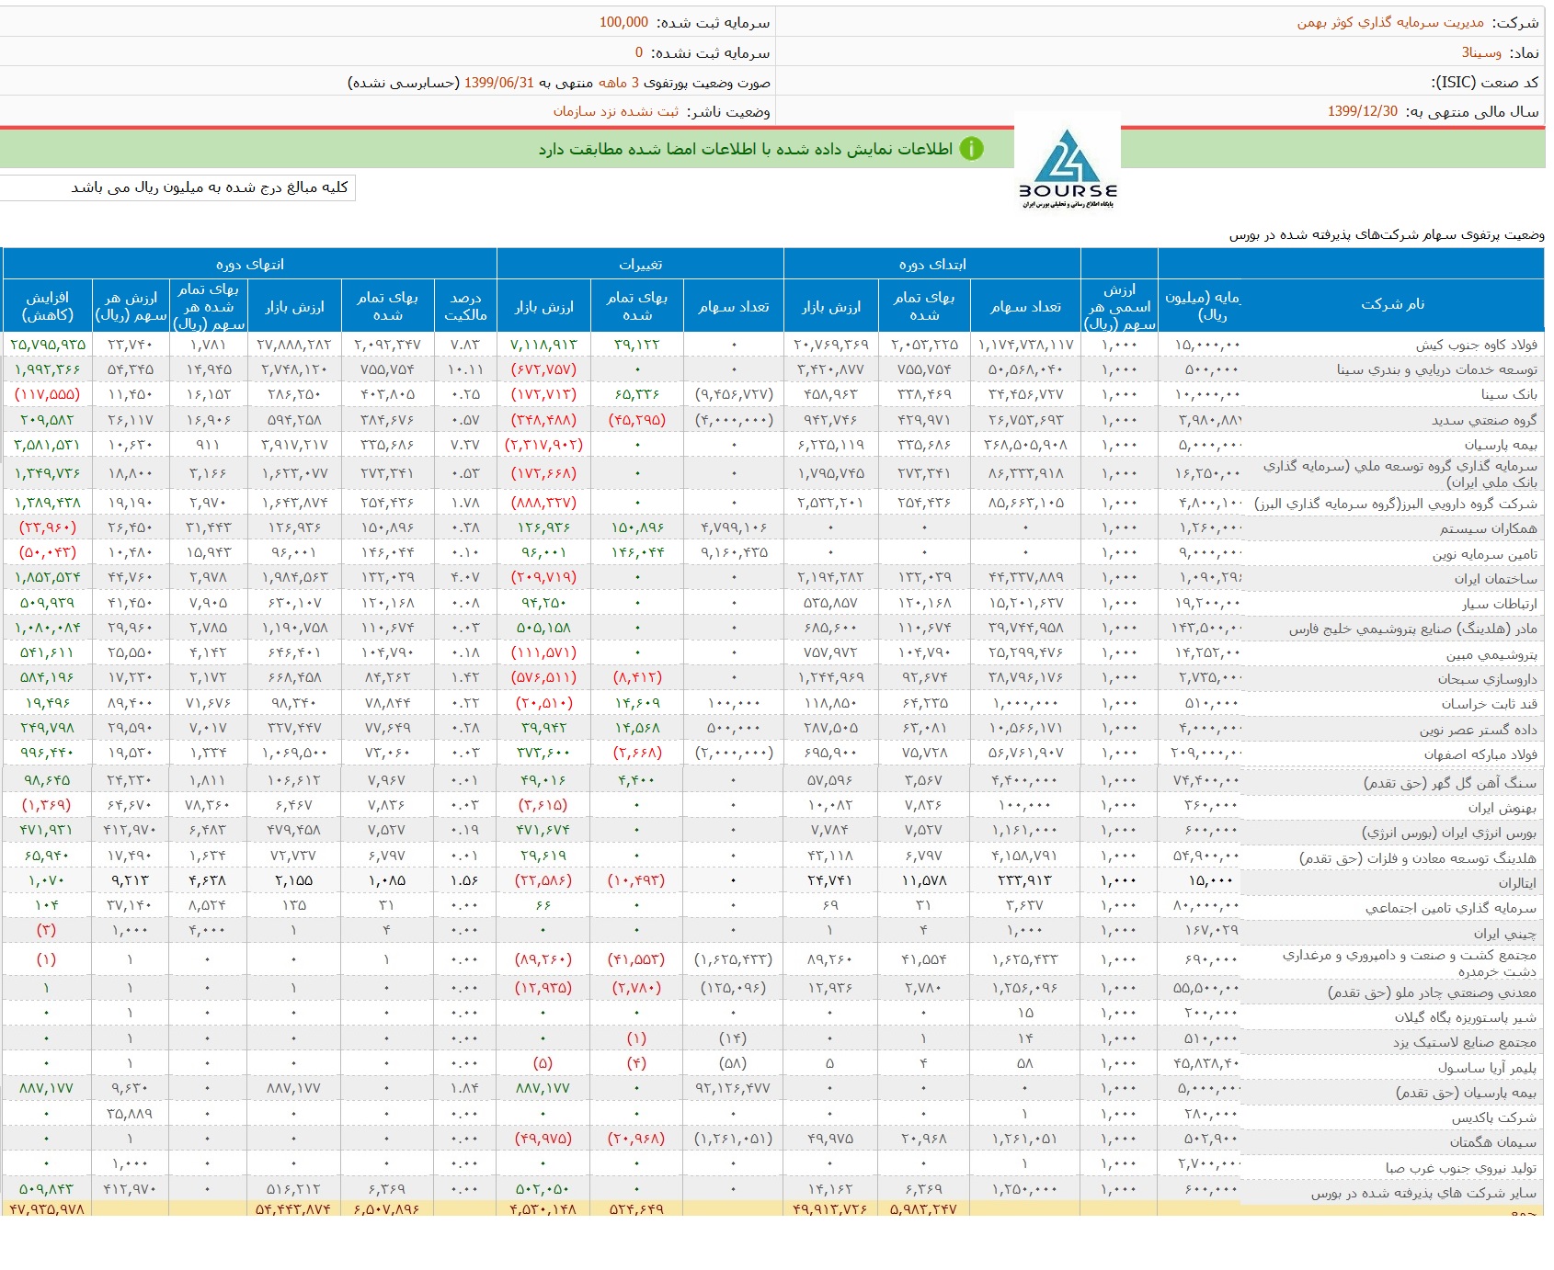1554x1270 pixels.
Task: Select the row name 'پتروشیمی مبین'
Action: click(x=1491, y=654)
